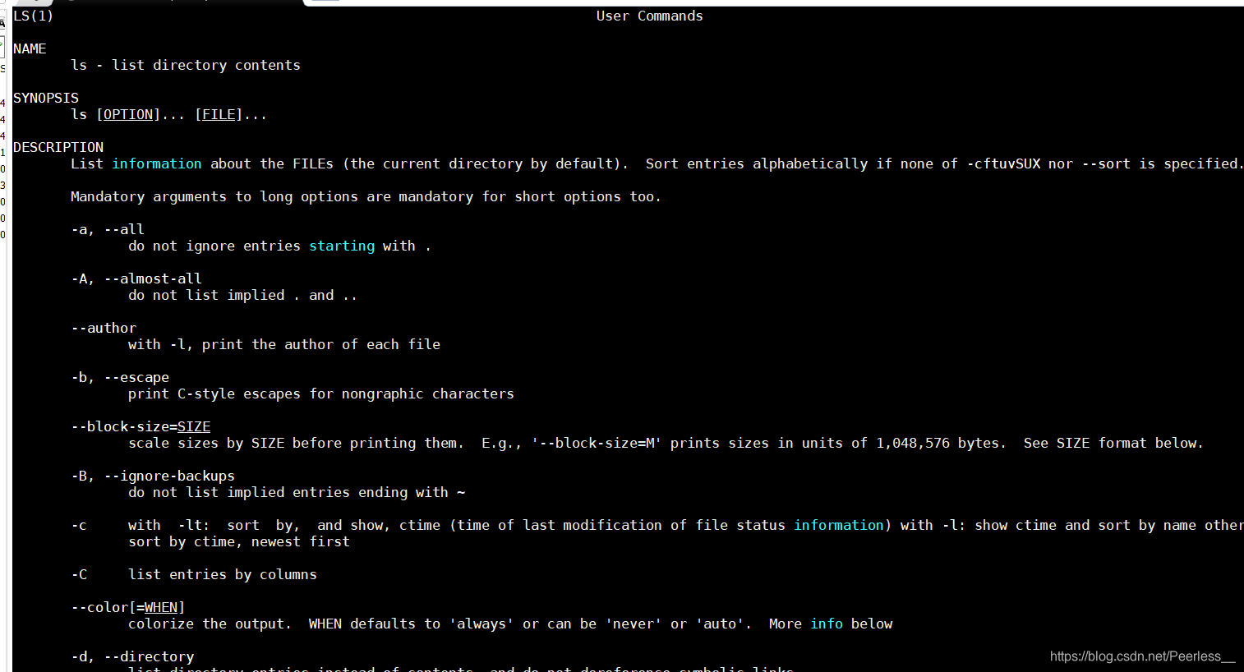Click the cyan 'starting' word
1244x672 pixels.
pyautogui.click(x=342, y=246)
